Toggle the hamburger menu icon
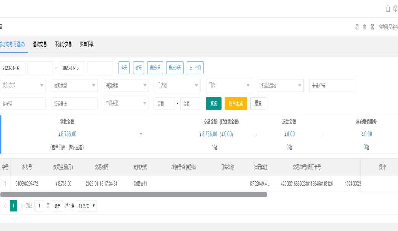The image size is (398, 231). 1,27
